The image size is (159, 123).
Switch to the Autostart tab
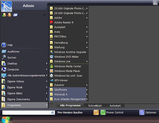115,106
